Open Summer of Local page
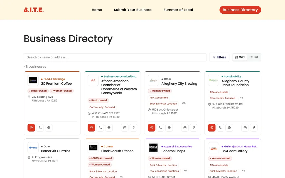Image resolution: width=285 pixels, height=178 pixels. pos(178,10)
